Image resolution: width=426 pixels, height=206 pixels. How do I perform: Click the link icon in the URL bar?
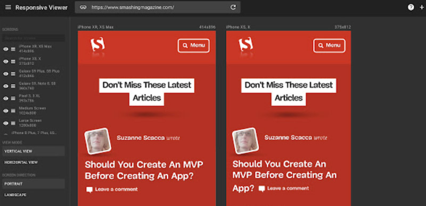(x=83, y=7)
